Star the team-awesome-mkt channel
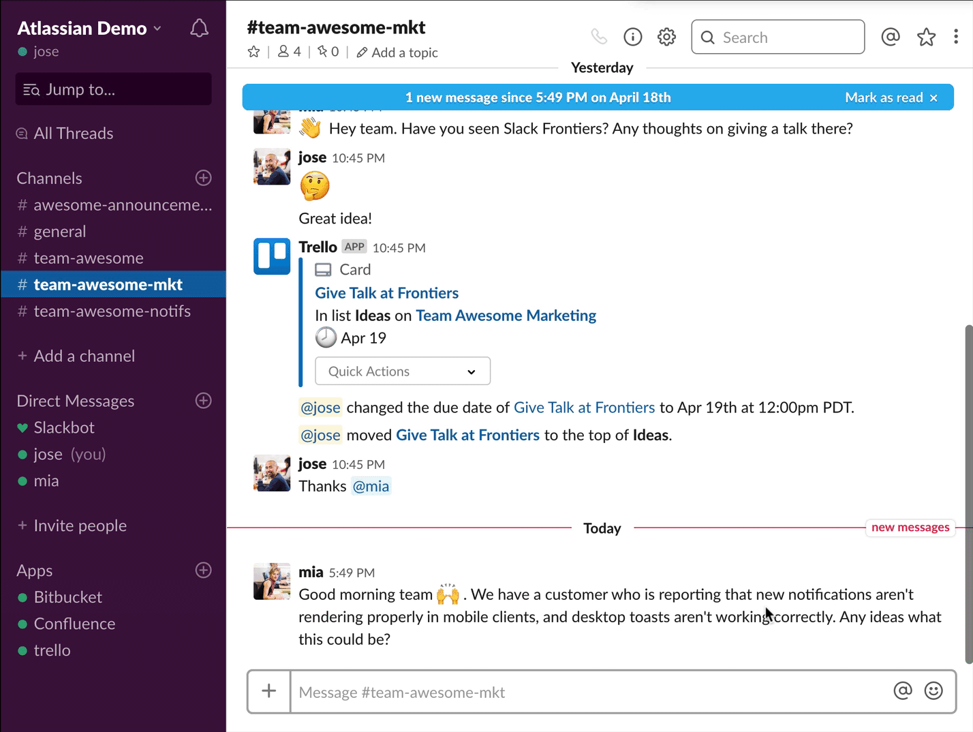The width and height of the screenshot is (973, 732). (253, 52)
